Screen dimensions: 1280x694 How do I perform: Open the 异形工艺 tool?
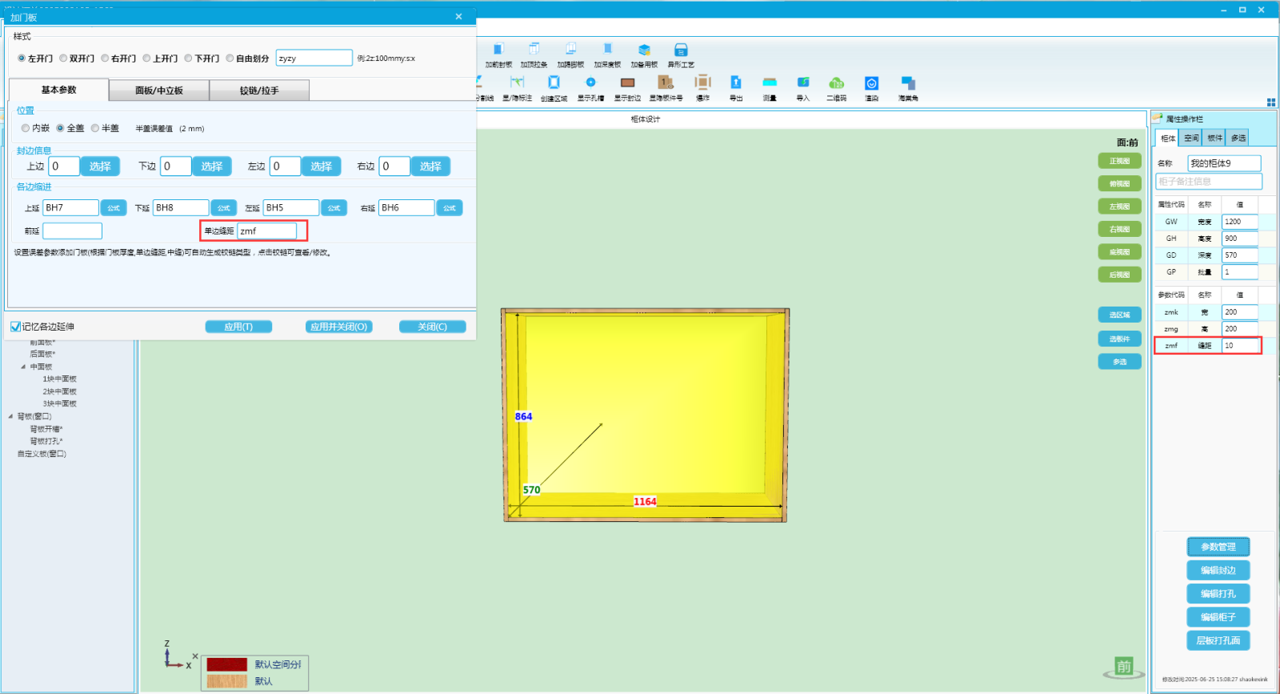click(x=681, y=54)
